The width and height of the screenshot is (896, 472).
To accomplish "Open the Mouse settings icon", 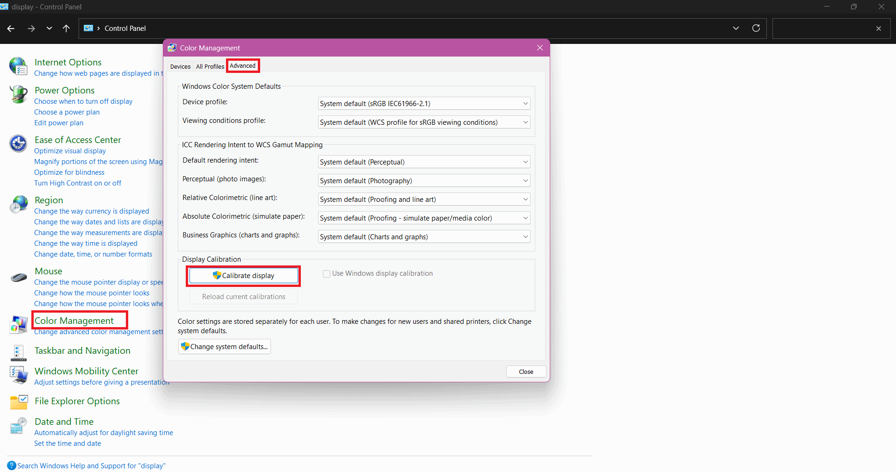I will 18,277.
